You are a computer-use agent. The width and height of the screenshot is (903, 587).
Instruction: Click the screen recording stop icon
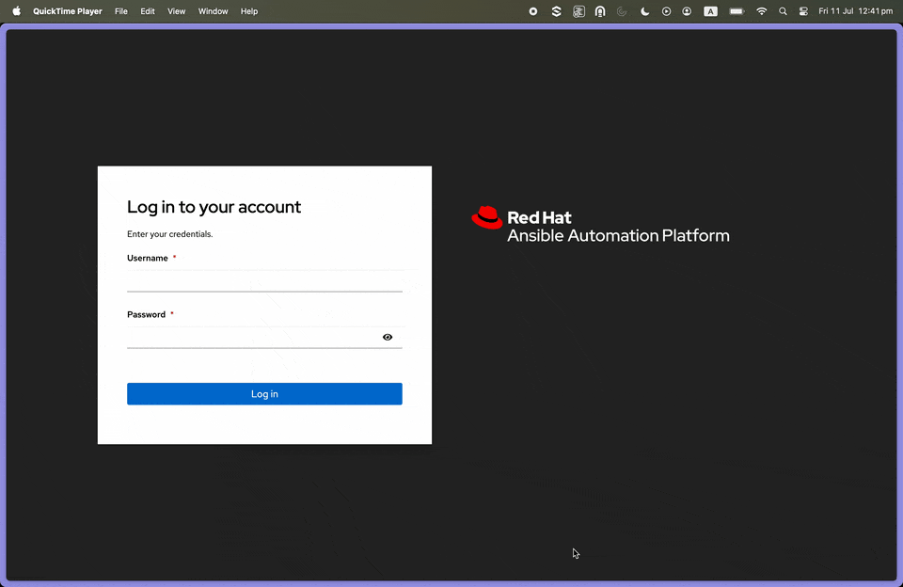point(533,11)
